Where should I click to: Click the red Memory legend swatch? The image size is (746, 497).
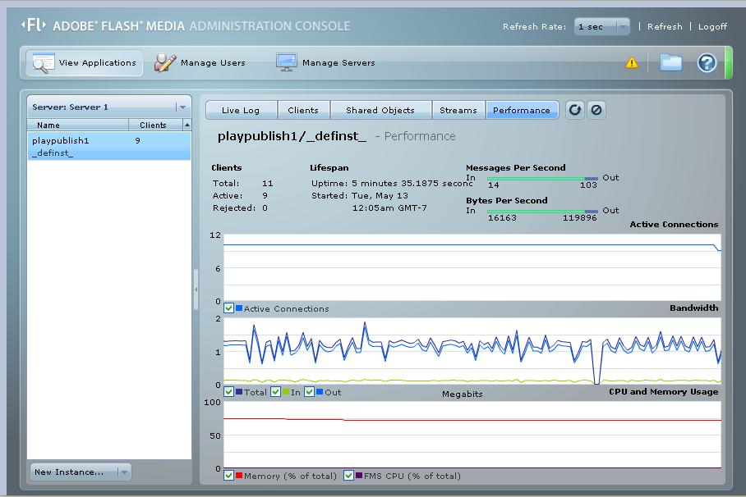pyautogui.click(x=239, y=475)
